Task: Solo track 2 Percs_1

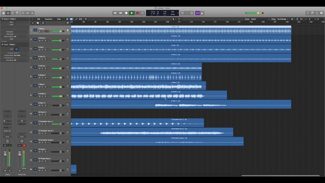Action: tap(42, 41)
